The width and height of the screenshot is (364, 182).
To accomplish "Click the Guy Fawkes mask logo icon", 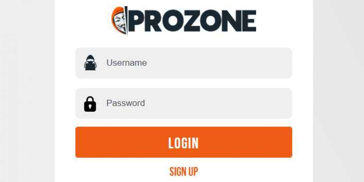I will click(120, 21).
